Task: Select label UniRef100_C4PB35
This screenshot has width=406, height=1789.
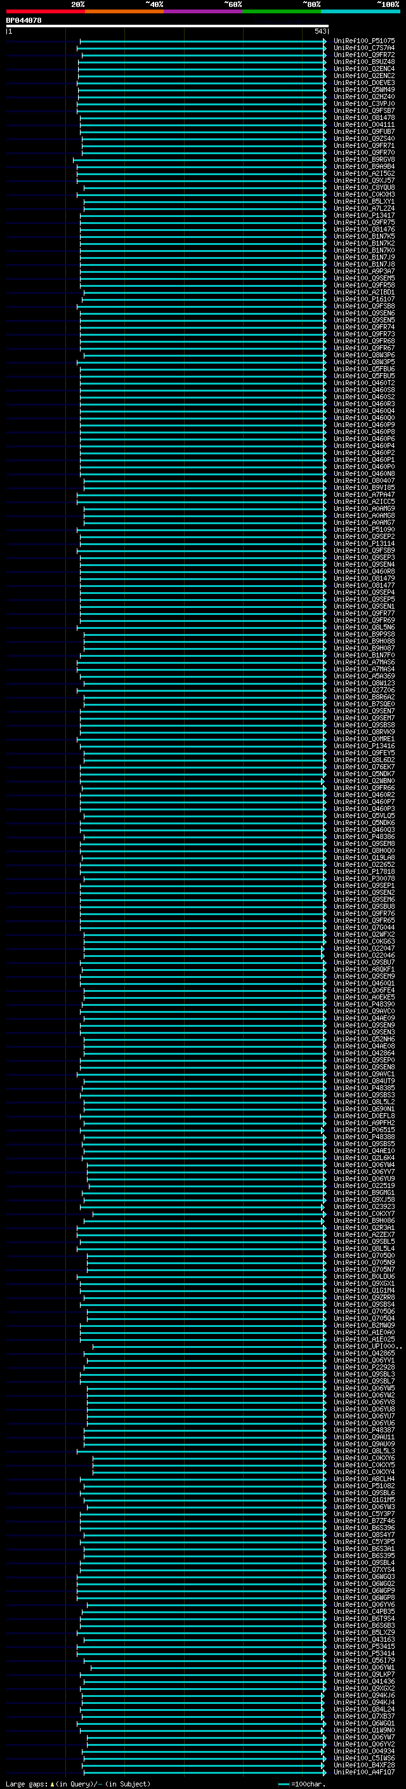Action: 363,1611
